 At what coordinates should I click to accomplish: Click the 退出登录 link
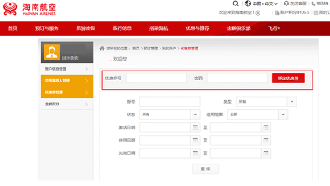tap(70, 58)
